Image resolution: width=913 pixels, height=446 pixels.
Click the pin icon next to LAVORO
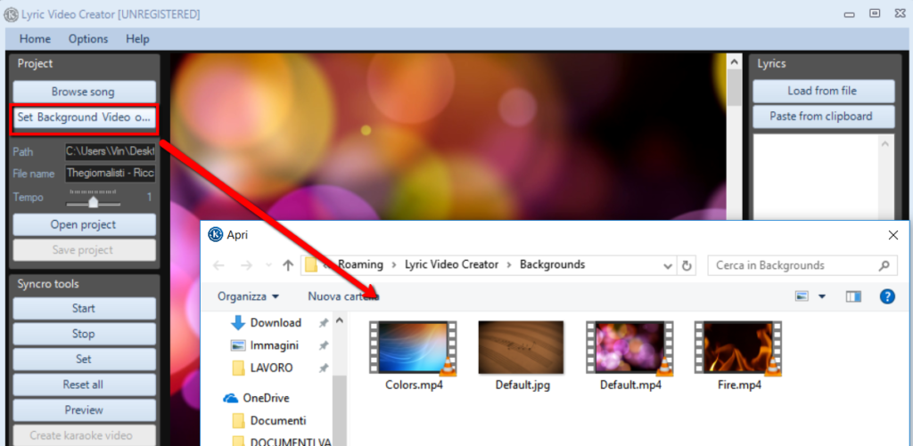click(323, 368)
